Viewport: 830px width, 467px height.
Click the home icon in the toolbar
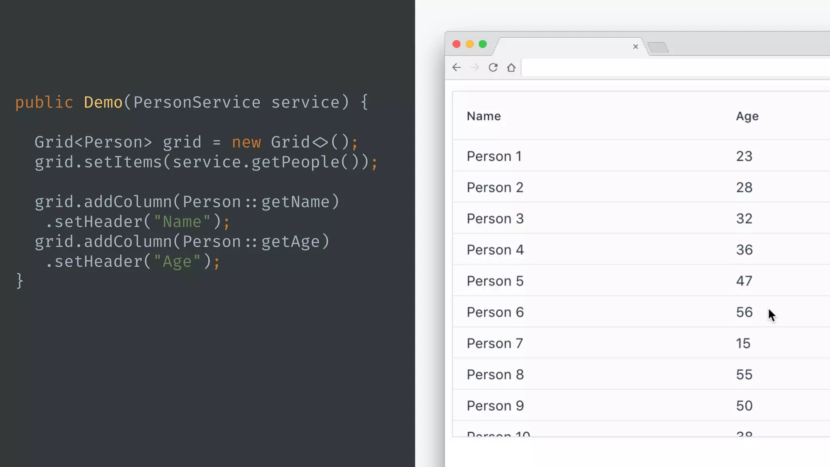(x=511, y=67)
